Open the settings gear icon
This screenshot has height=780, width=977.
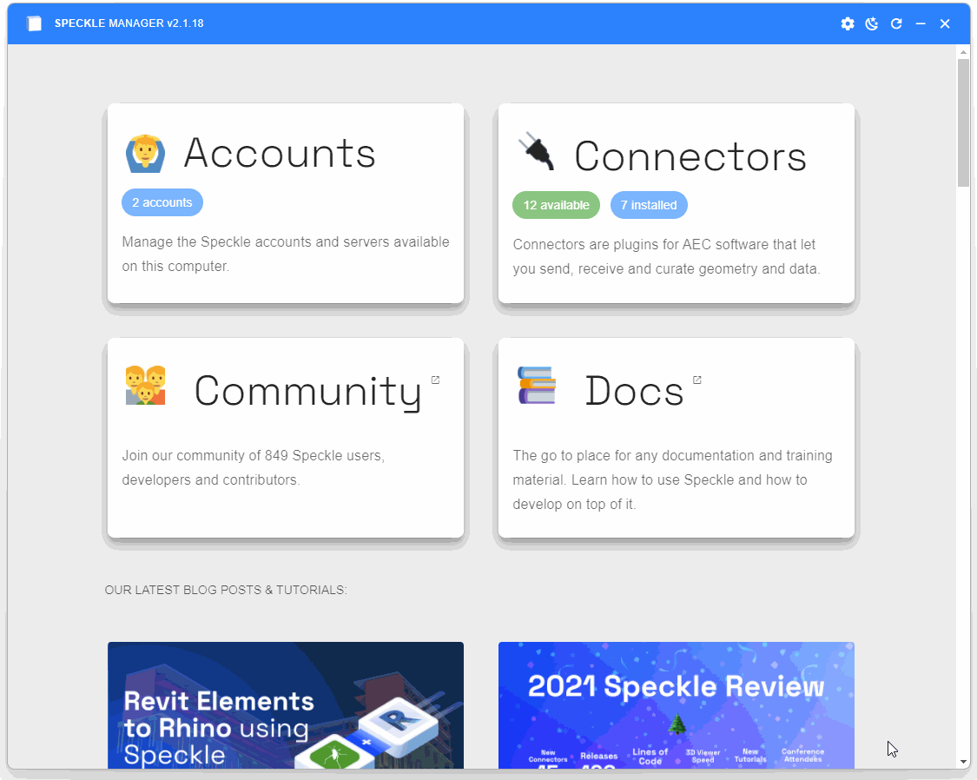pos(848,23)
